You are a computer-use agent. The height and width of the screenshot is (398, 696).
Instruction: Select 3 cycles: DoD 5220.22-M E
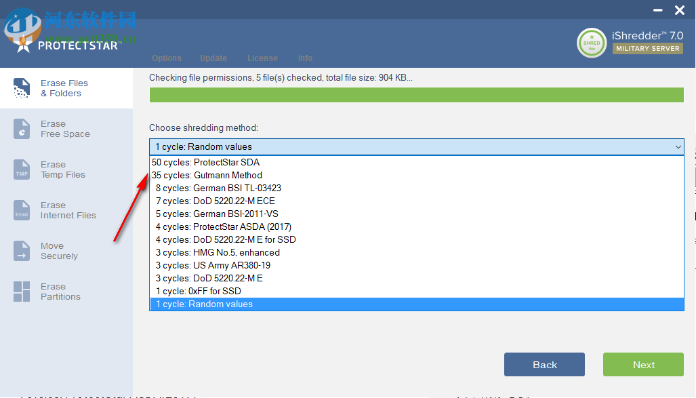(416, 278)
